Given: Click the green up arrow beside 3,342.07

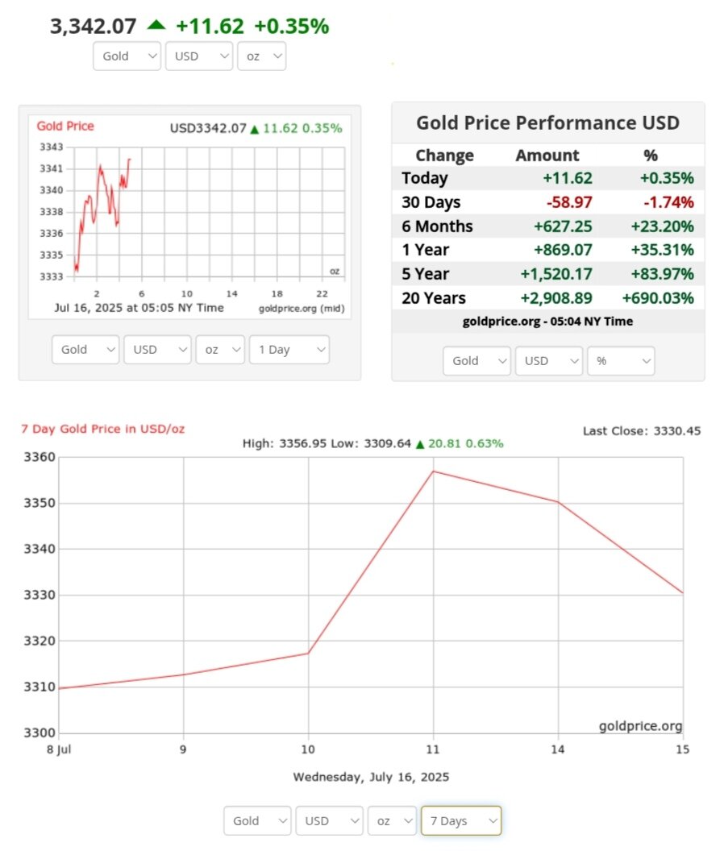Looking at the screenshot, I should [156, 26].
